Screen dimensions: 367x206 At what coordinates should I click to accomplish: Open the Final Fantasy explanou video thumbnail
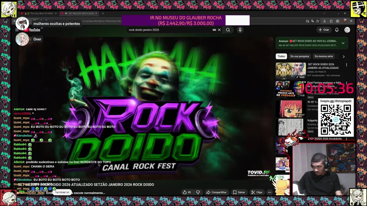coord(291,89)
